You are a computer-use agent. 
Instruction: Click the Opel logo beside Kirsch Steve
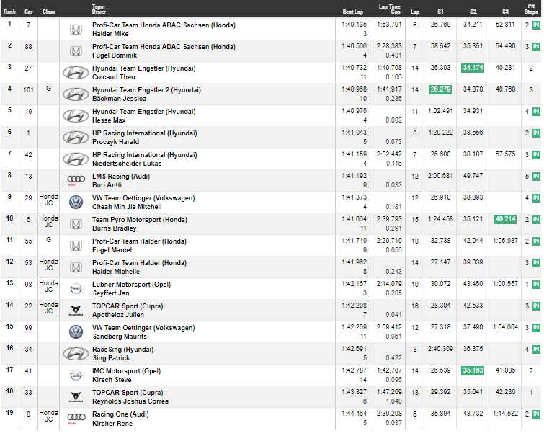click(x=76, y=375)
